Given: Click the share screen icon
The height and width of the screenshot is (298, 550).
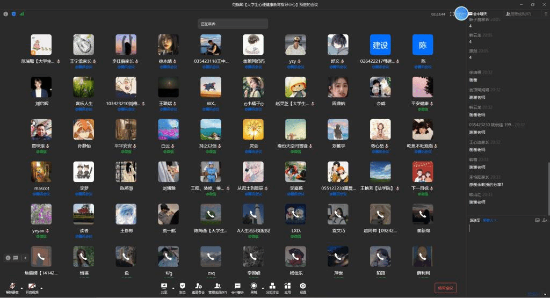Looking at the screenshot, I should pos(164,286).
